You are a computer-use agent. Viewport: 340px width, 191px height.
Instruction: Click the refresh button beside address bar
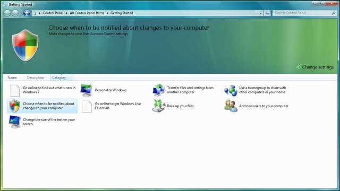267,13
